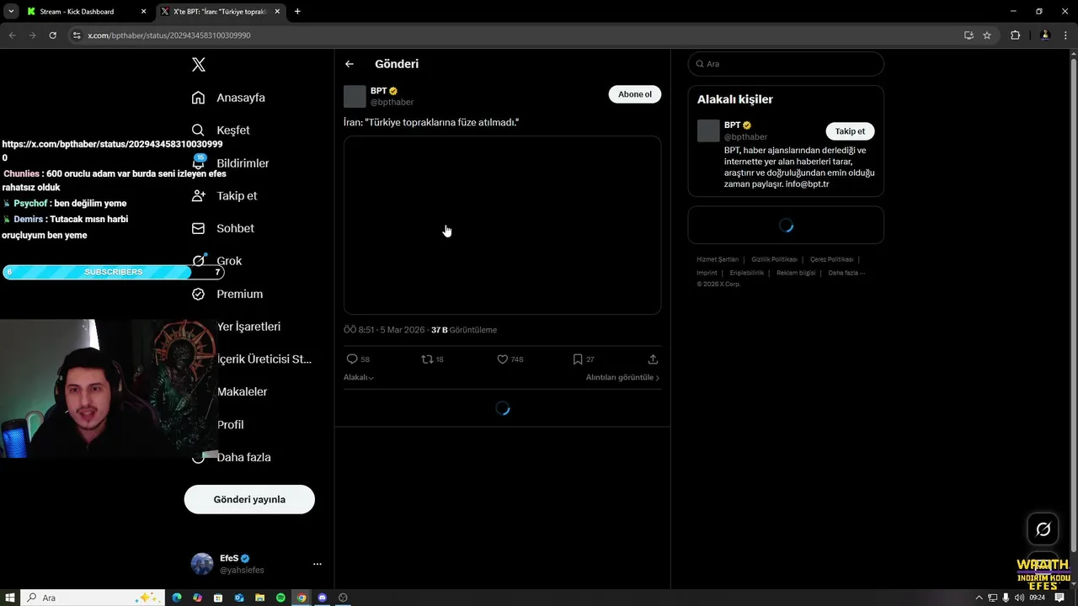Open Gizlilik Politikası footer link

[774, 259]
